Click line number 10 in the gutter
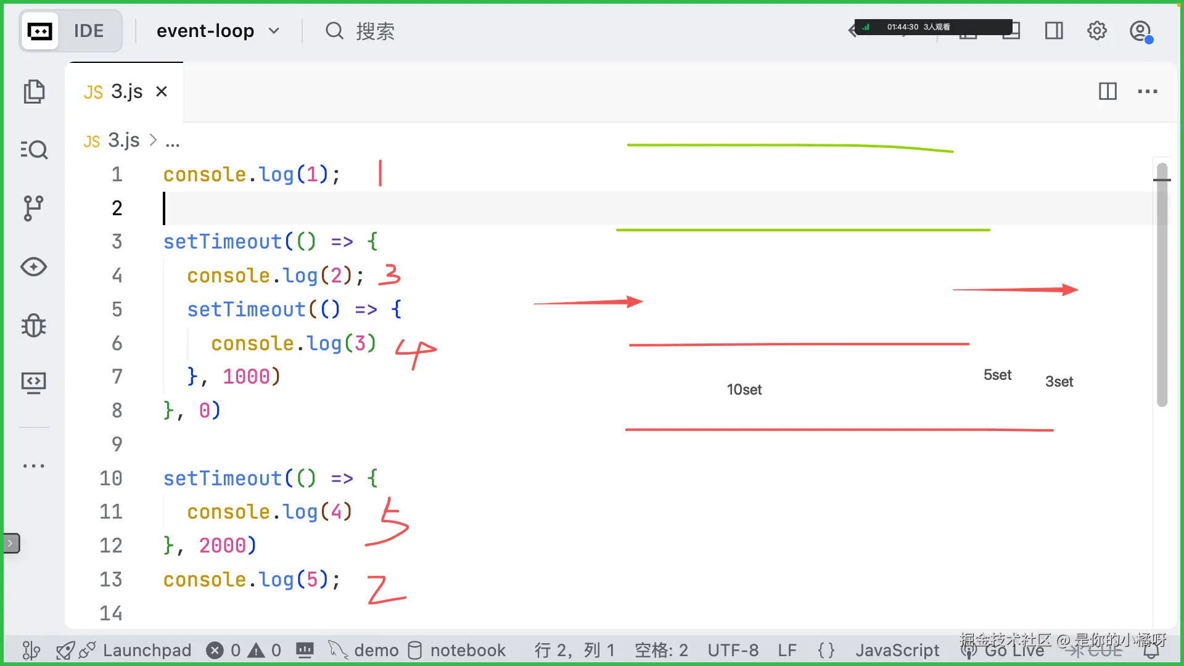Viewport: 1184px width, 666px height. pos(111,479)
